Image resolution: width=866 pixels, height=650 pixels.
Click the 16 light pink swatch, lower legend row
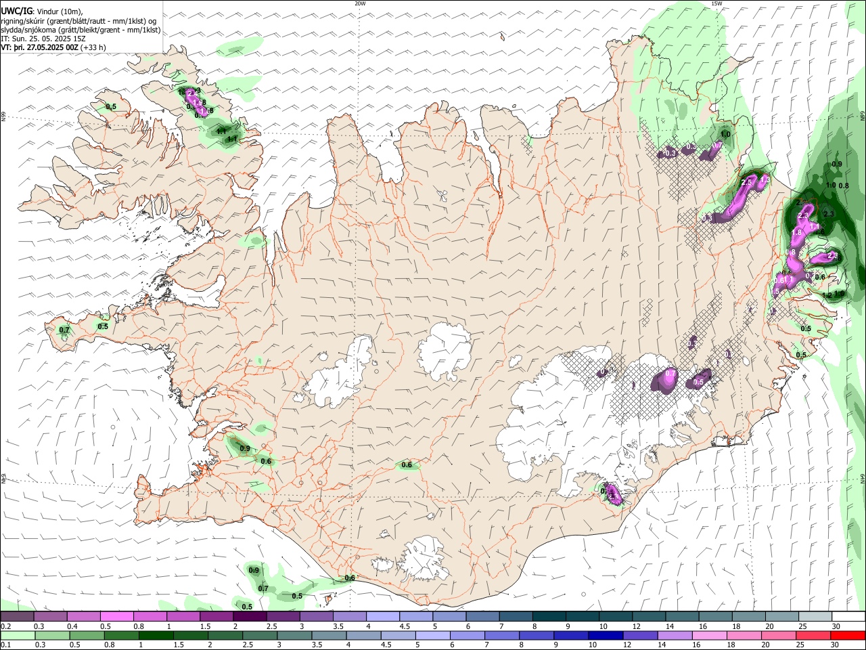709,636
